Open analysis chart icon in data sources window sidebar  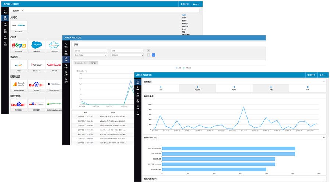click(x=5, y=24)
